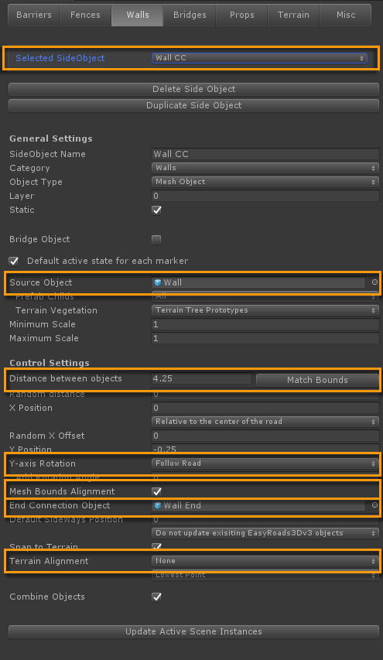Click the Wall prefab cube icon
The height and width of the screenshot is (660, 383).
click(158, 282)
